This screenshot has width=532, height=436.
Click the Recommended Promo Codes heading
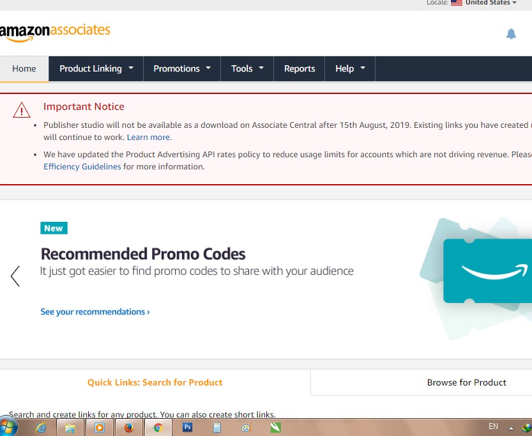tap(143, 254)
